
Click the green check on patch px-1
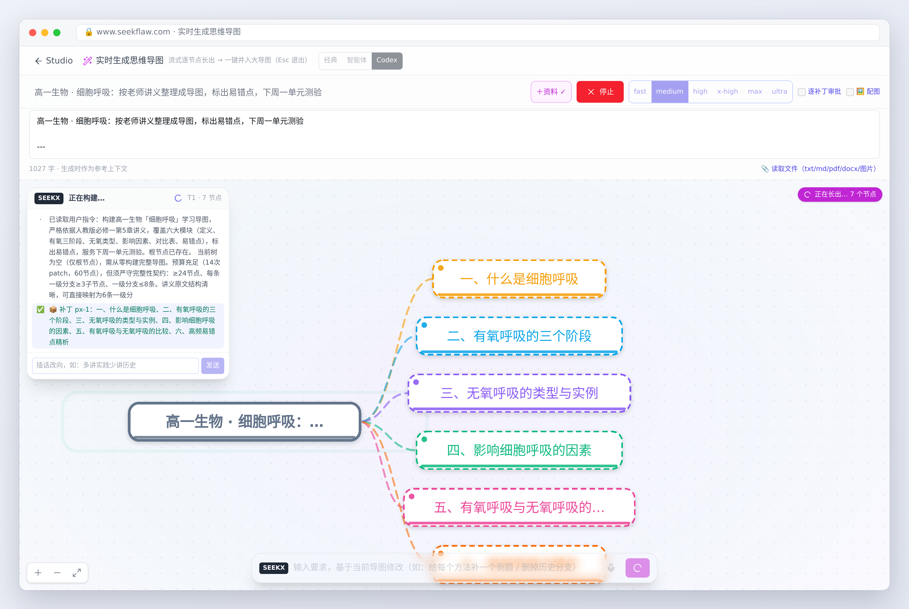[40, 310]
